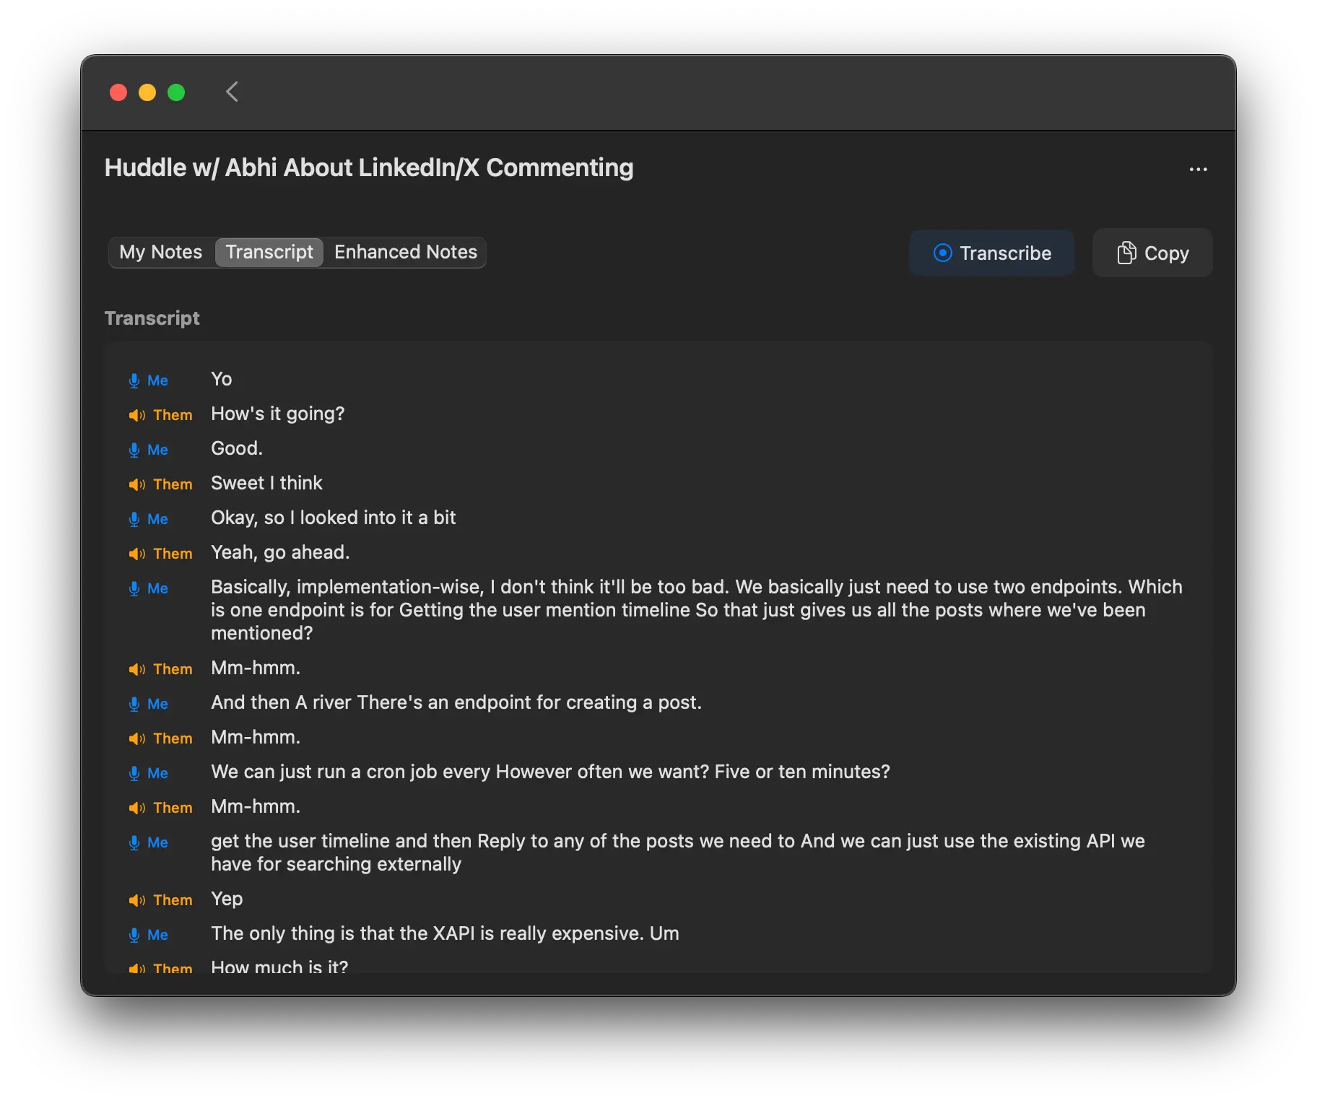Toggle the mic indicator on the cron job line
1317x1103 pixels.
[135, 773]
